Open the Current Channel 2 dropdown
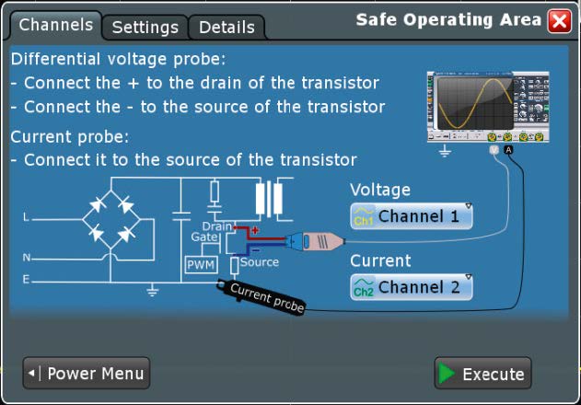The image size is (581, 405). pyautogui.click(x=412, y=287)
